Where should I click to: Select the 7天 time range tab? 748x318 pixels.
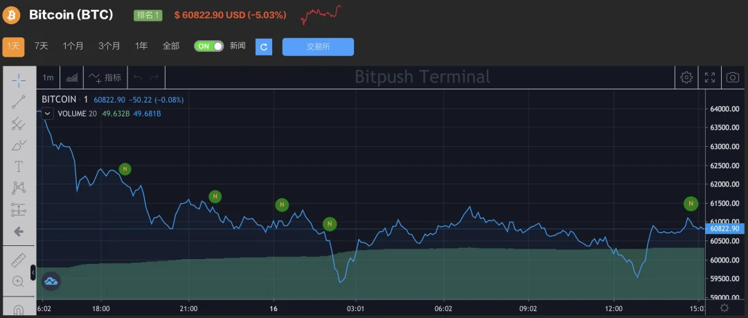41,46
